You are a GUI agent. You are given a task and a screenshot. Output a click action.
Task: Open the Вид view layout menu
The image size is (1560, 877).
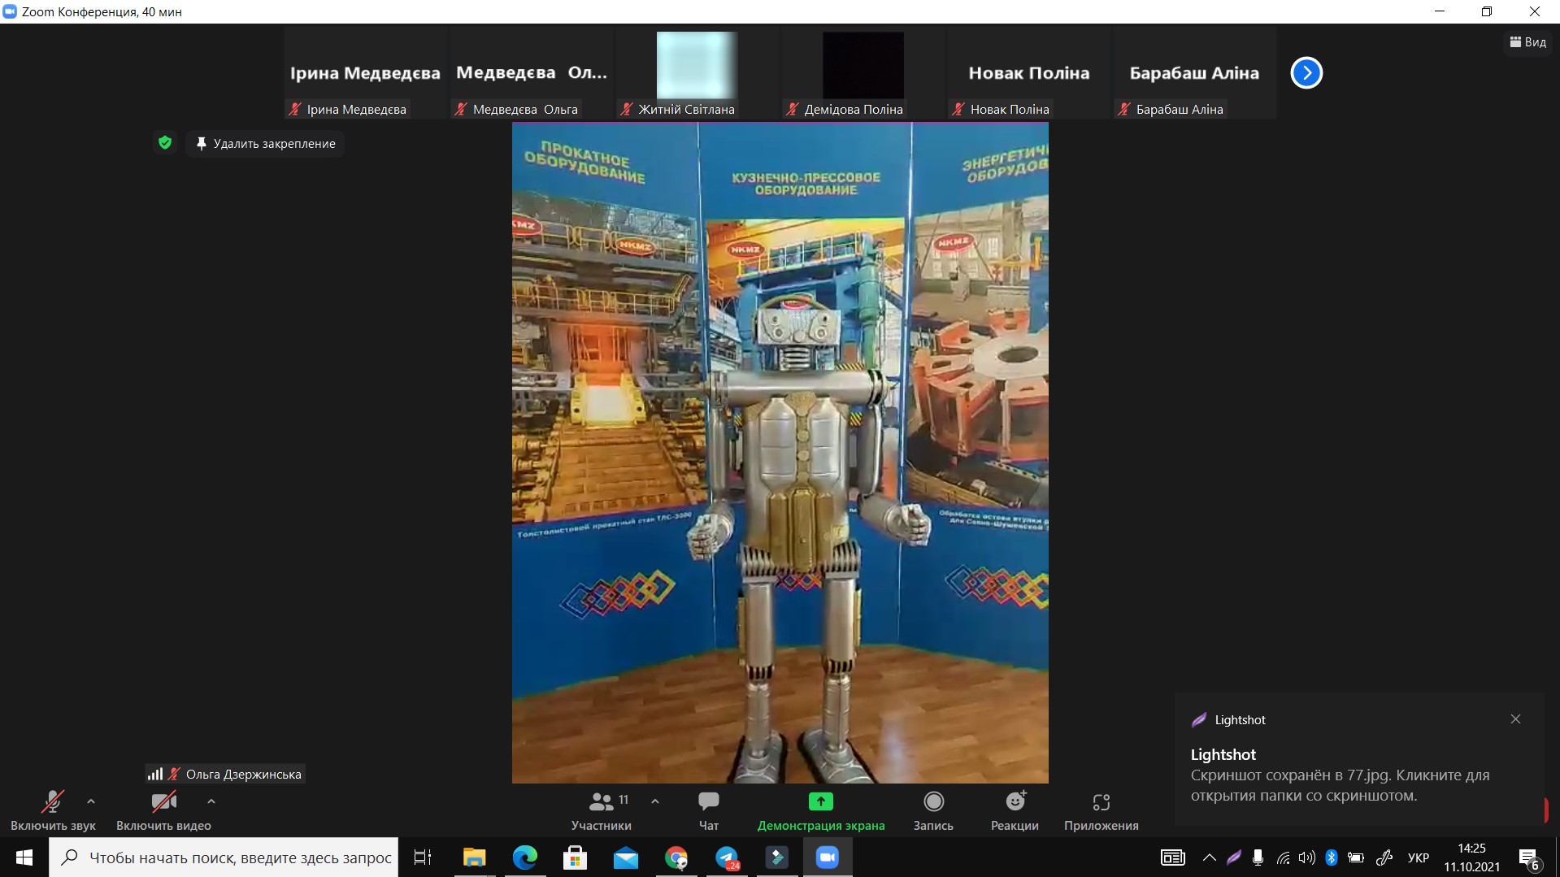coord(1528,42)
